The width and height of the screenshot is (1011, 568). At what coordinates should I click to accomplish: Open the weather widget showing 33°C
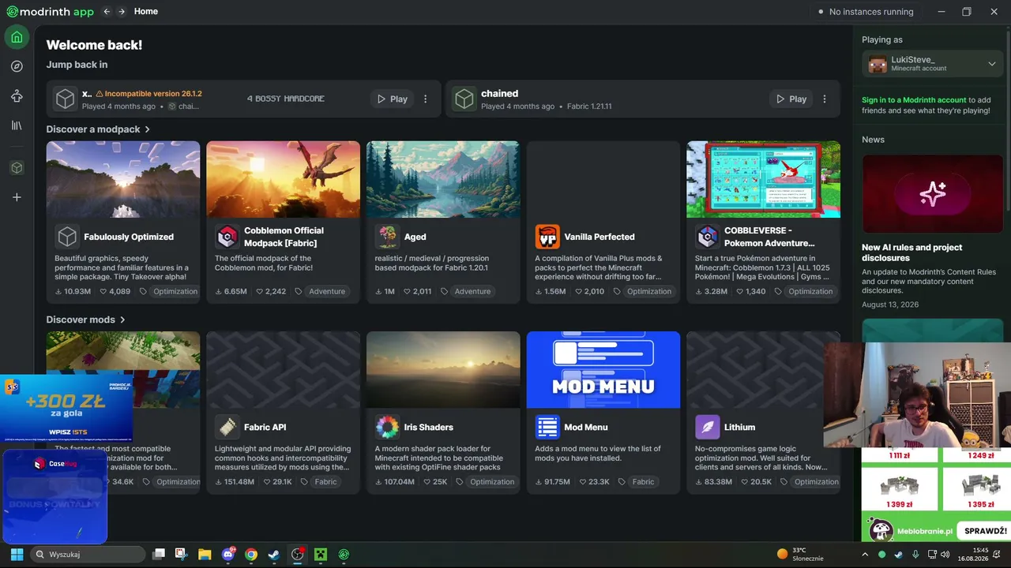coord(800,554)
